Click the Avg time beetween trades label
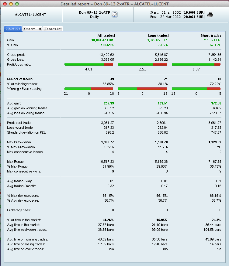Image resolution: width=229 pixels, height=266 pixels. tap(27, 230)
